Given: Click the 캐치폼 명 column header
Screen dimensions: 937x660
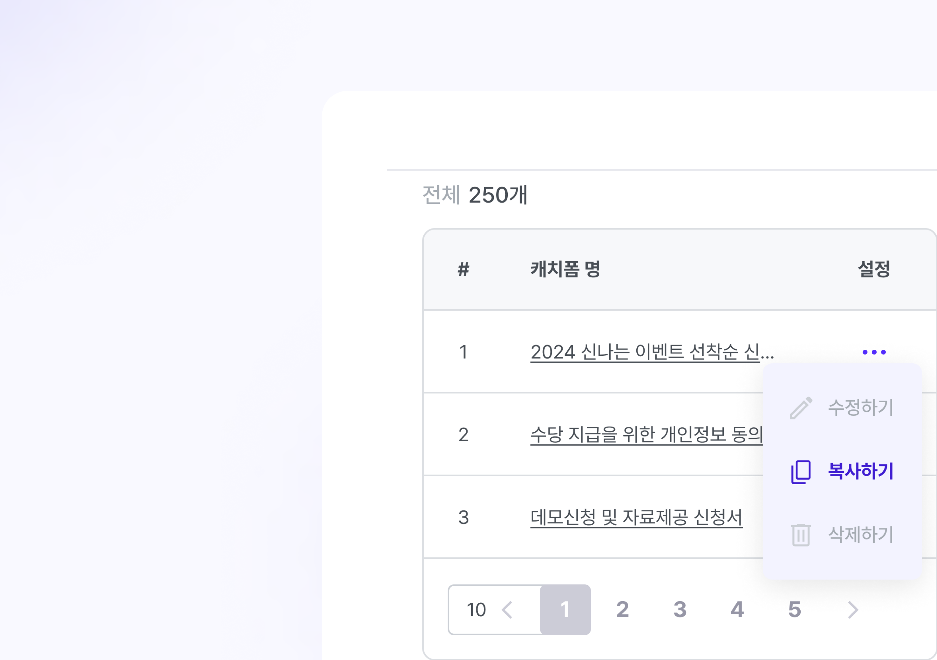Looking at the screenshot, I should point(565,269).
